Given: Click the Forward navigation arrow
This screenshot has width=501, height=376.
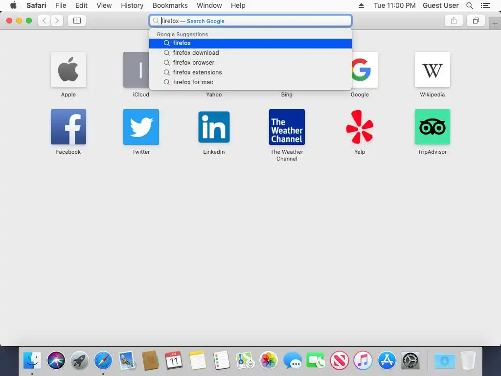Looking at the screenshot, I should point(57,21).
